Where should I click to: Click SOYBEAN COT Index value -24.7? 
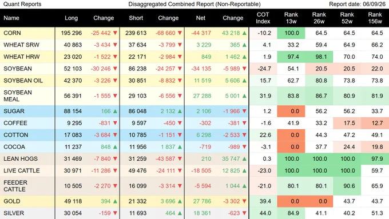click(x=264, y=69)
